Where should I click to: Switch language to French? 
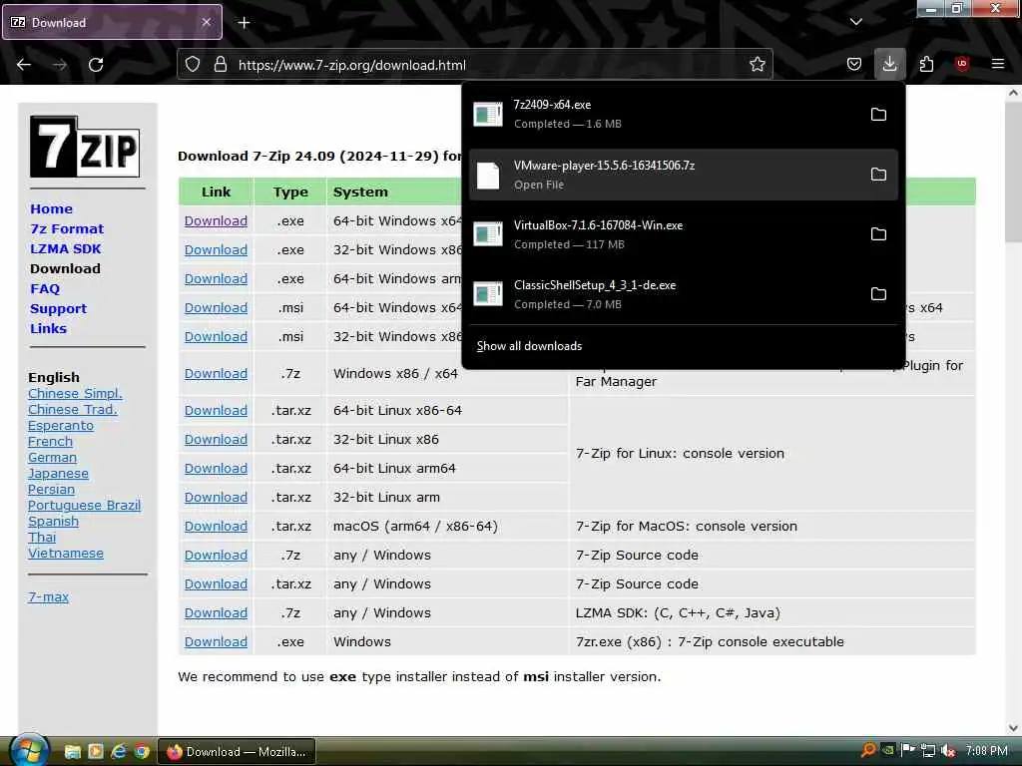[x=50, y=441]
